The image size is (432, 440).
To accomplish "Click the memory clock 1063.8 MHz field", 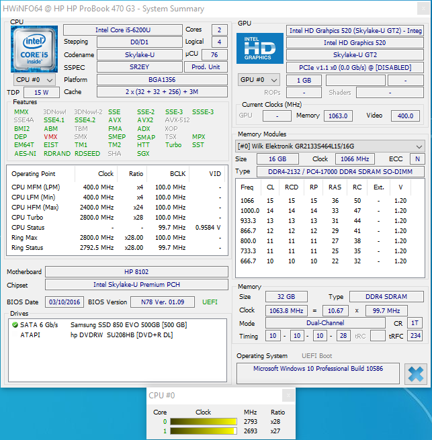I will (286, 311).
